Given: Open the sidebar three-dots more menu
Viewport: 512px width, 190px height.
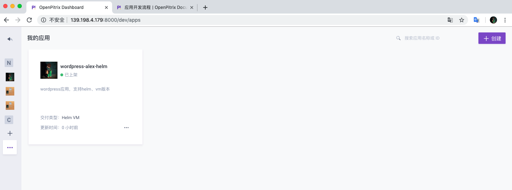Looking at the screenshot, I should click(x=10, y=147).
